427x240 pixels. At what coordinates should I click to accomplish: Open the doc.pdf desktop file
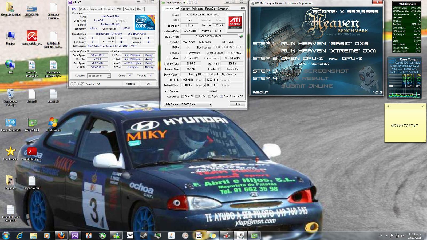32,96
